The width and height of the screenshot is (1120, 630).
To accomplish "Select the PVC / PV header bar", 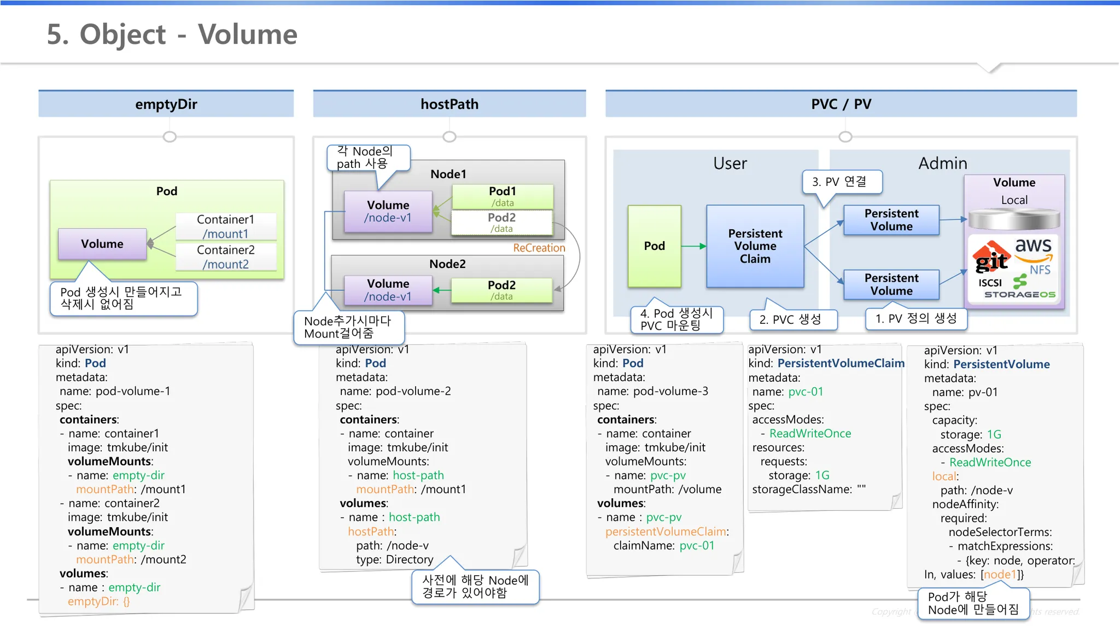I will click(x=841, y=104).
